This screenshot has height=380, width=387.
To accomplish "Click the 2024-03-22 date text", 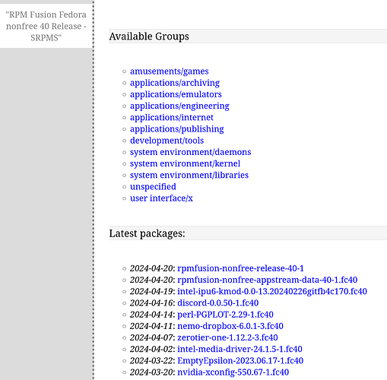I will coord(151,361).
